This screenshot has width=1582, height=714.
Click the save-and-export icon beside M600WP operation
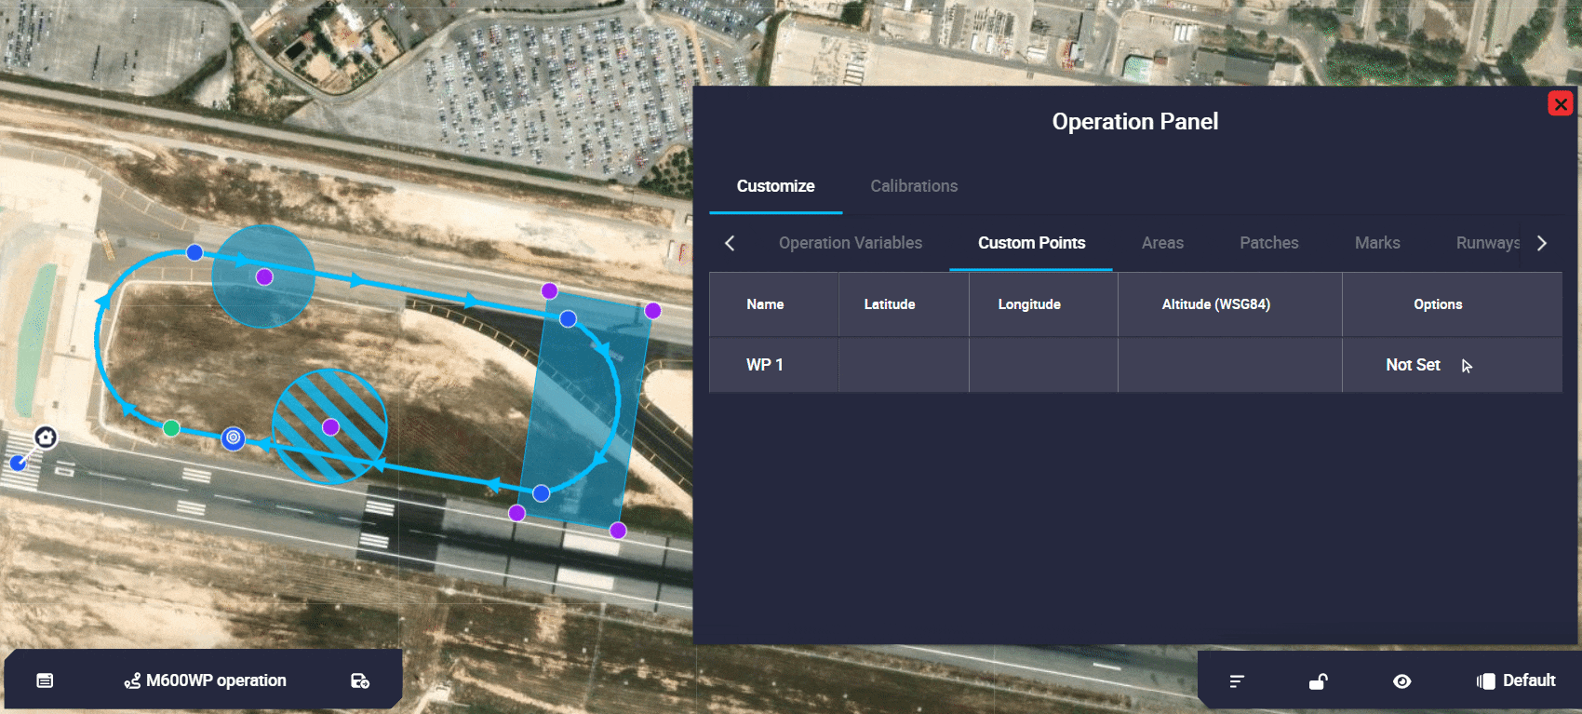(x=360, y=680)
